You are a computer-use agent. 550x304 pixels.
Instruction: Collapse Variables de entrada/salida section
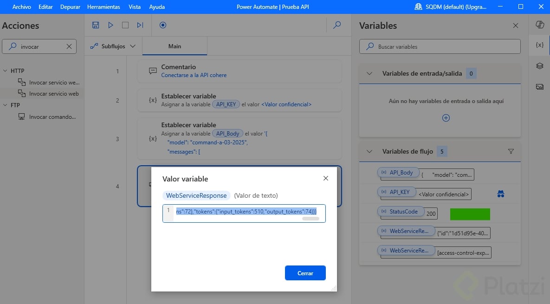tap(369, 74)
